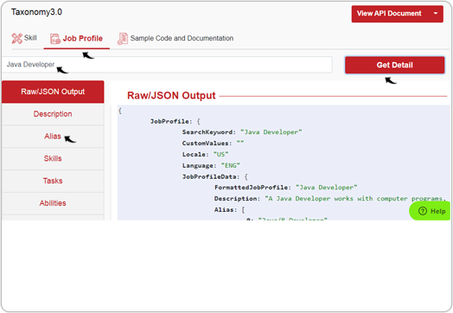
Task: Click the Get Detail button
Action: coord(394,65)
